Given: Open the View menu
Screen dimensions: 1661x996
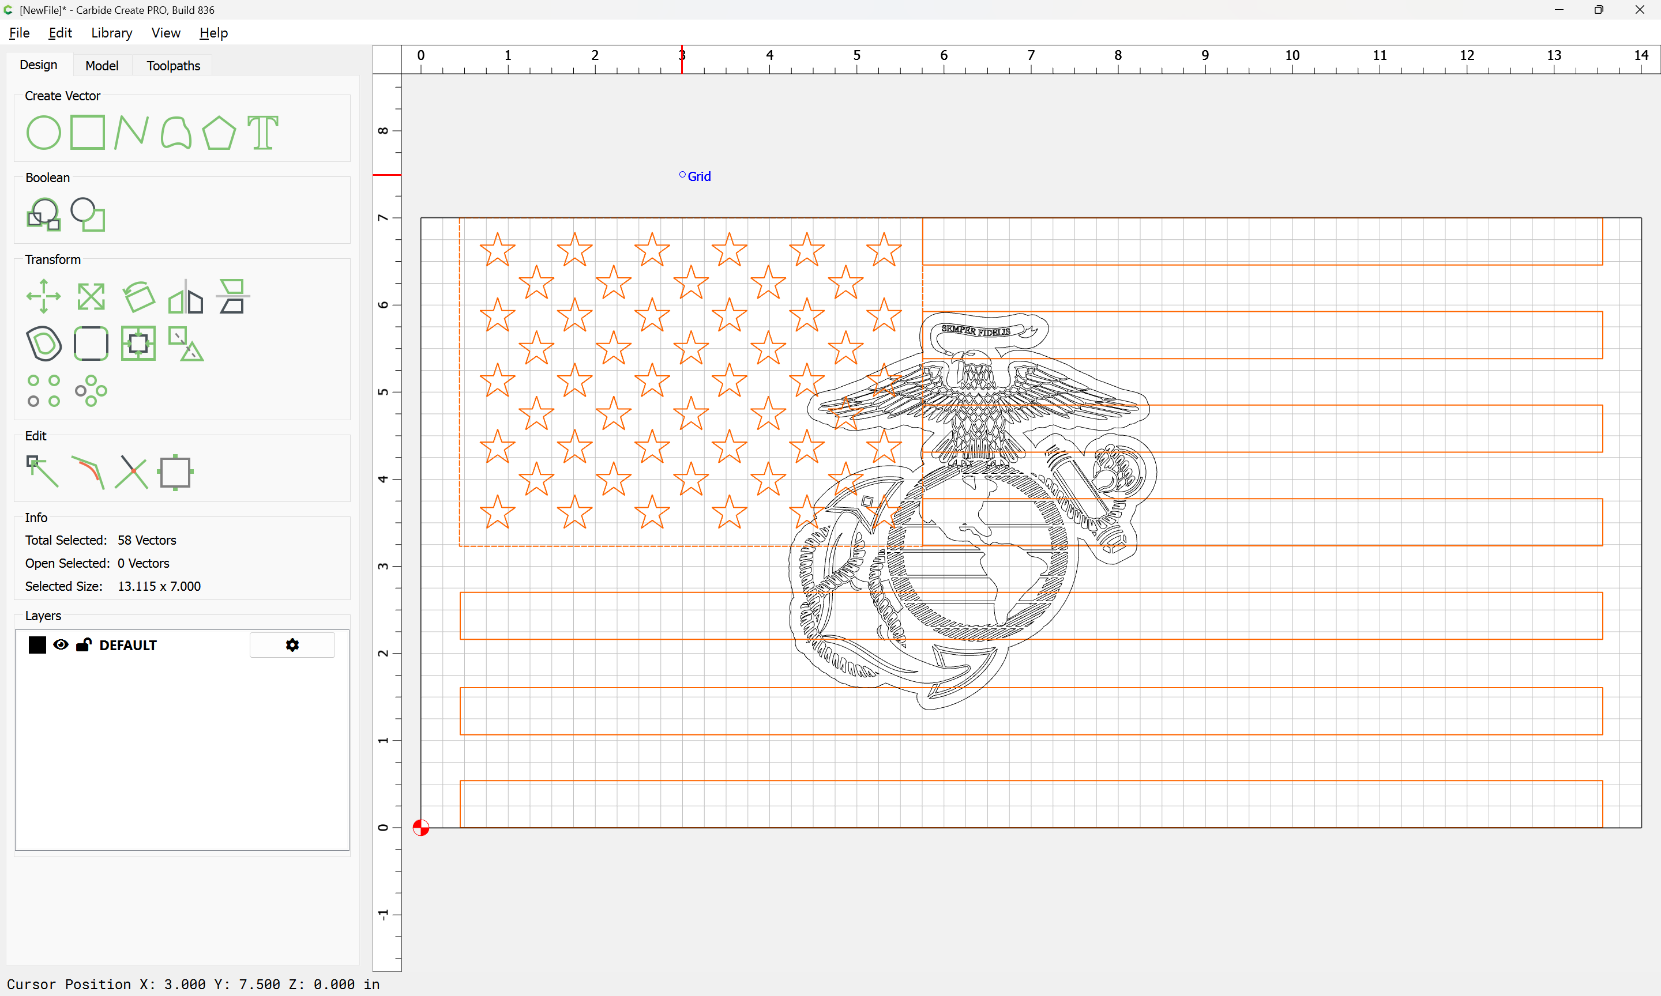Looking at the screenshot, I should coord(165,33).
